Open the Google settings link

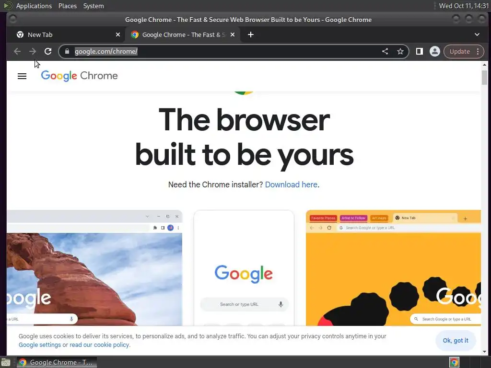click(40, 345)
